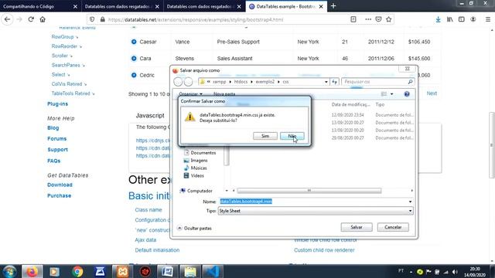This screenshot has height=278, width=495.
Task: Open the Download sidebar link
Action: coord(60,185)
